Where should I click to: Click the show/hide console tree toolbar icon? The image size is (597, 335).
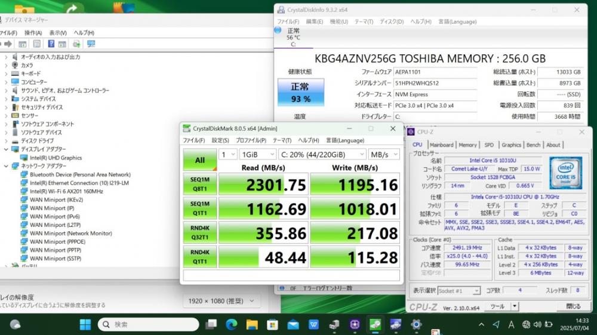pyautogui.click(x=23, y=44)
